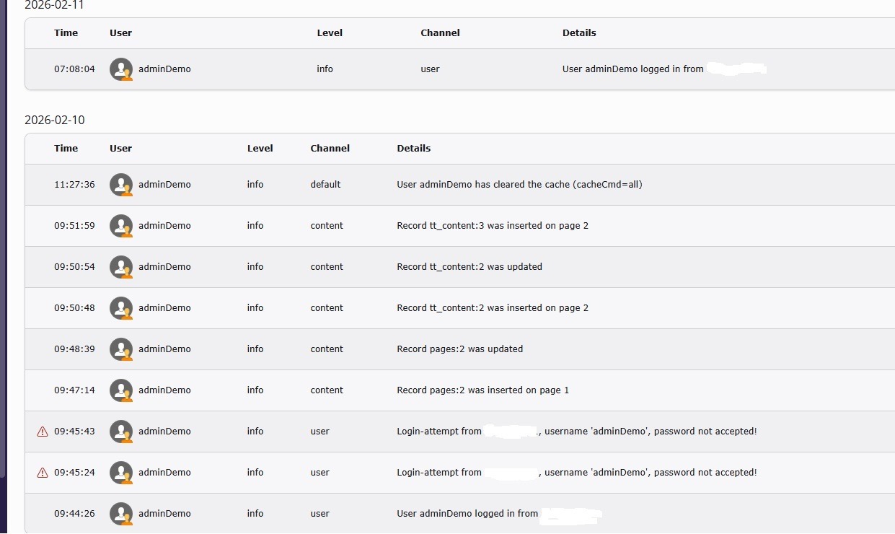895x534 pixels.
Task: Select the 'User' column header of the 2026-02-10 table
Action: (120, 148)
